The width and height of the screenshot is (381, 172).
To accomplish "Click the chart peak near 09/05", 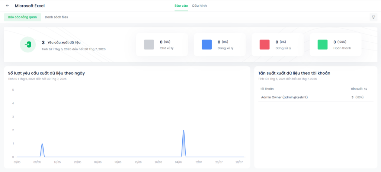I will [42, 144].
